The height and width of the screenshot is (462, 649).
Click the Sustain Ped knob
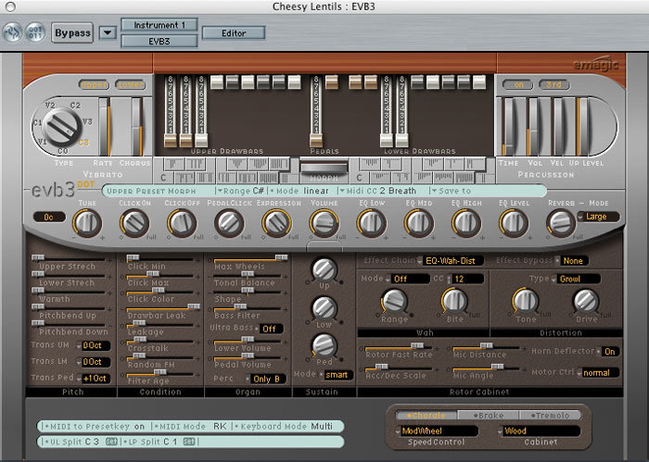click(324, 345)
